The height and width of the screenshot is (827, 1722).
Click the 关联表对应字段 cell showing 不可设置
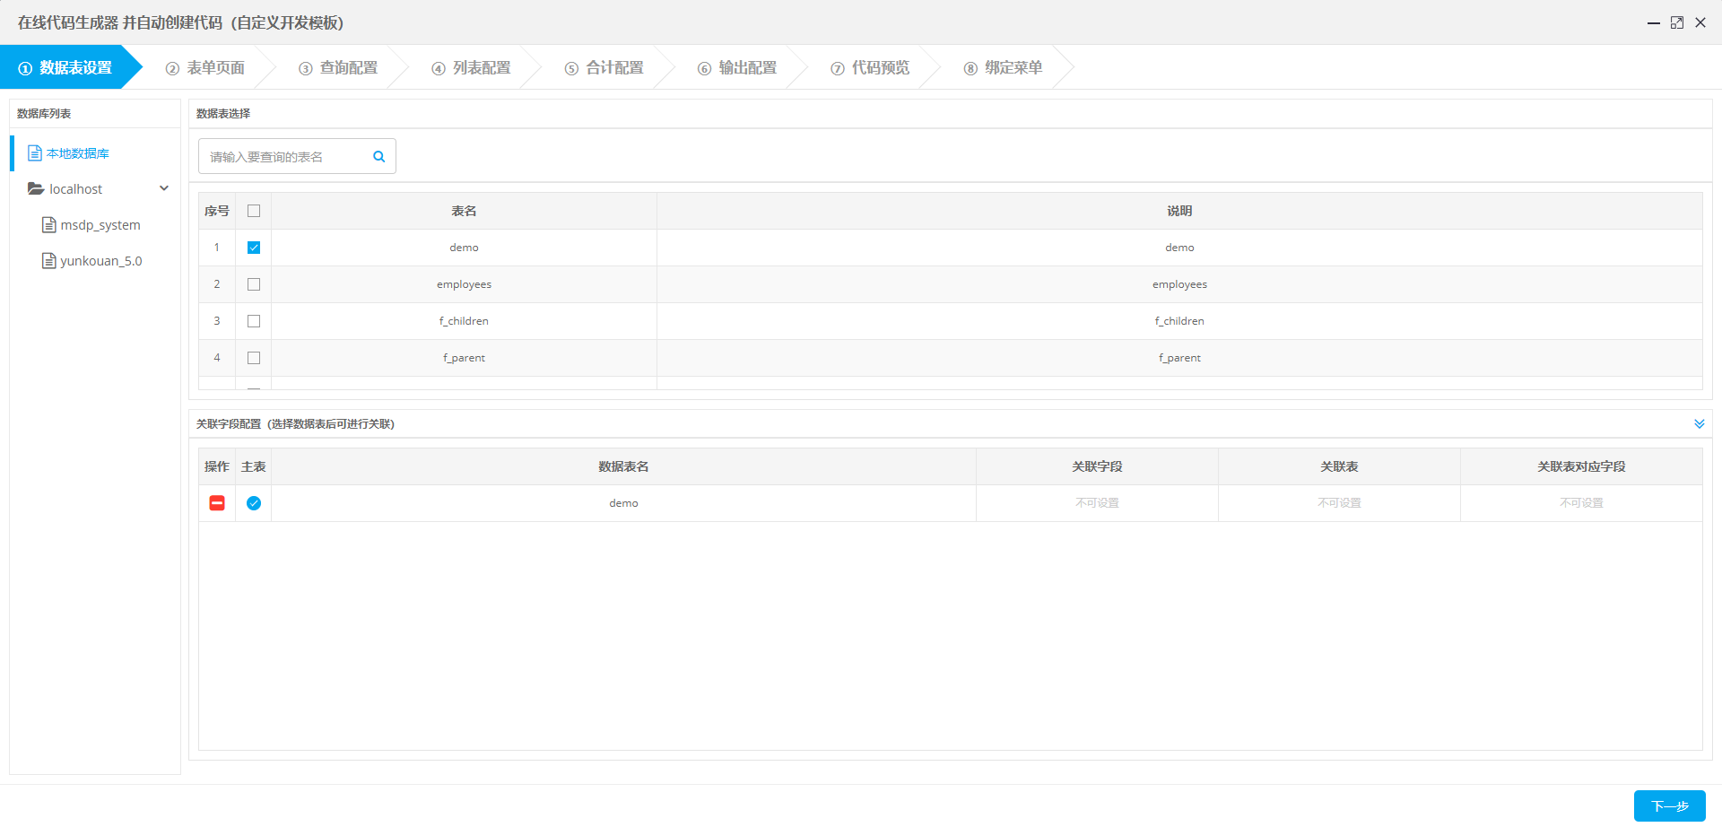1581,503
